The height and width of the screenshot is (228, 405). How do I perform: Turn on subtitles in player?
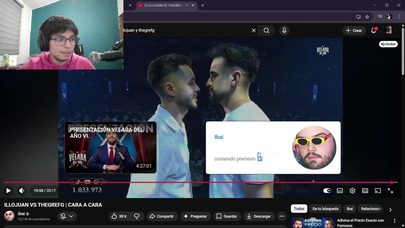(340, 191)
